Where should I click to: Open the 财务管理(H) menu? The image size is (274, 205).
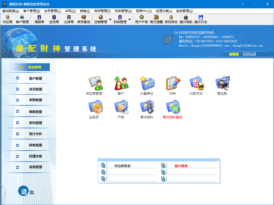(123, 11)
